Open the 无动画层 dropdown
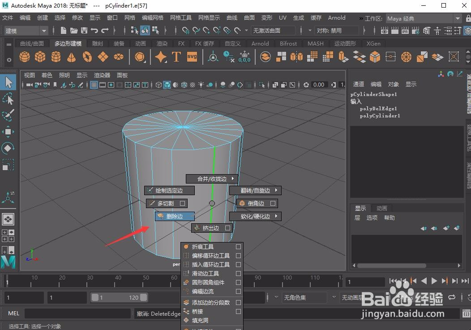 (352, 297)
